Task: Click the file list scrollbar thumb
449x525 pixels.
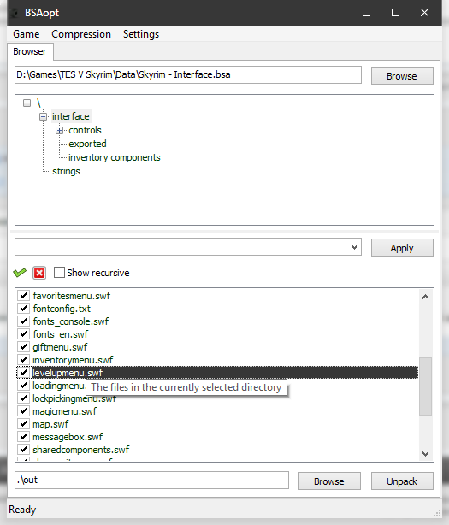Action: (425, 386)
